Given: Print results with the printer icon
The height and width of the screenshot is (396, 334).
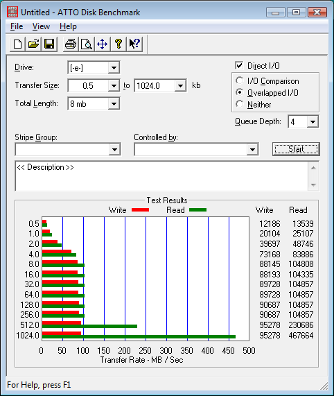Looking at the screenshot, I should [71, 44].
